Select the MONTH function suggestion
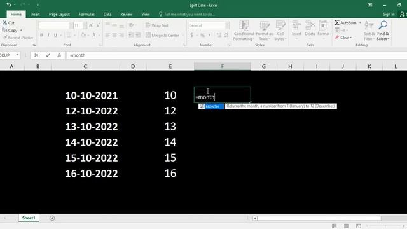The width and height of the screenshot is (407, 229). point(211,106)
